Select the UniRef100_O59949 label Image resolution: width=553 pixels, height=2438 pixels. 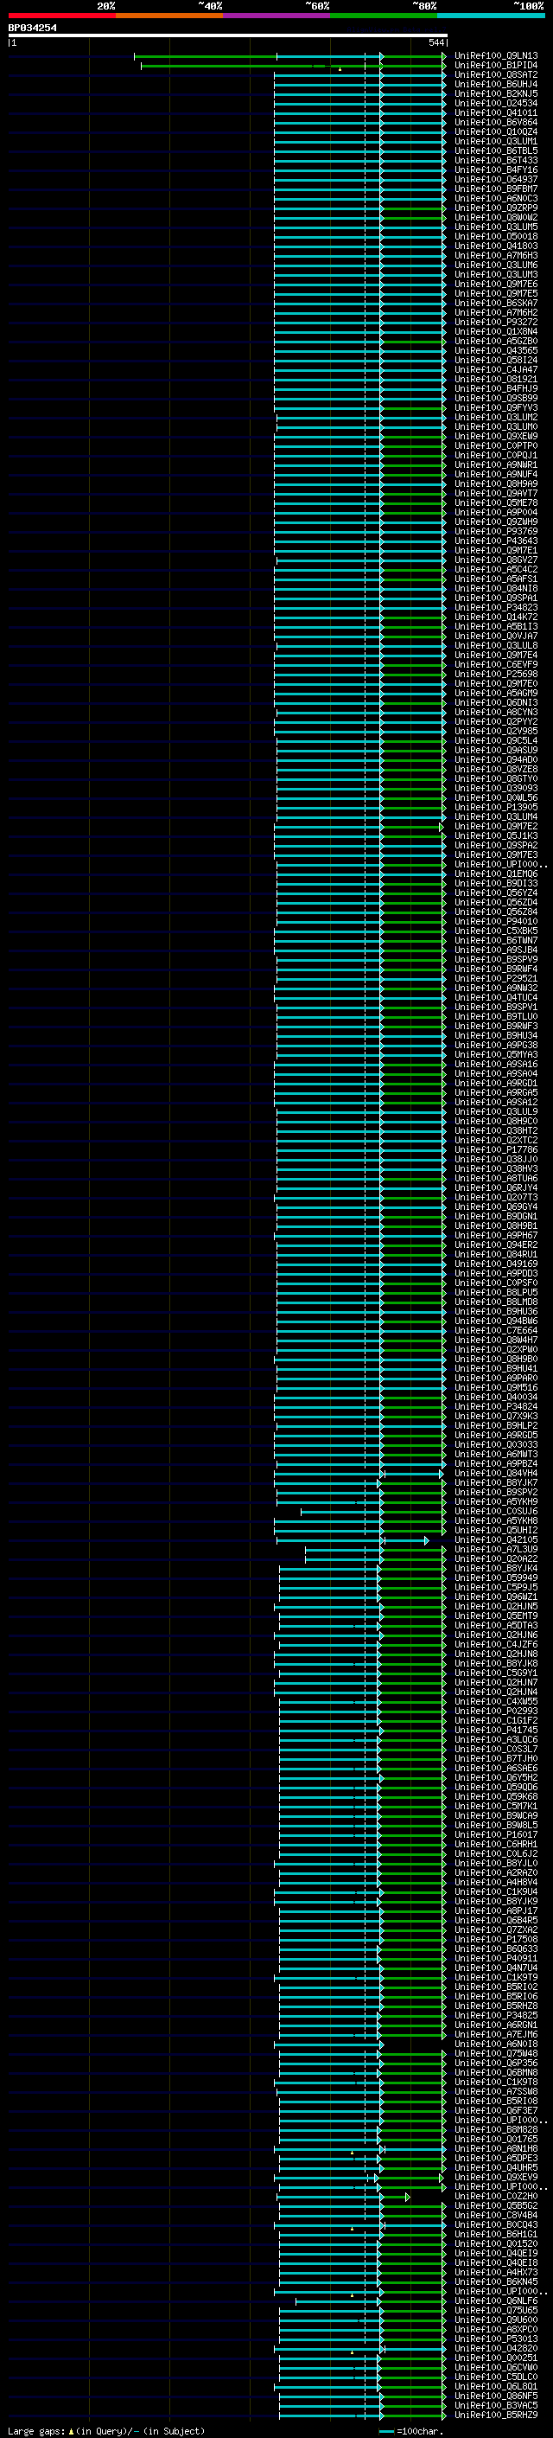click(x=496, y=1577)
